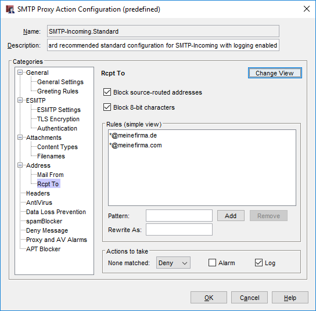Click the Change View button
Image resolution: width=316 pixels, height=311 pixels.
point(275,73)
